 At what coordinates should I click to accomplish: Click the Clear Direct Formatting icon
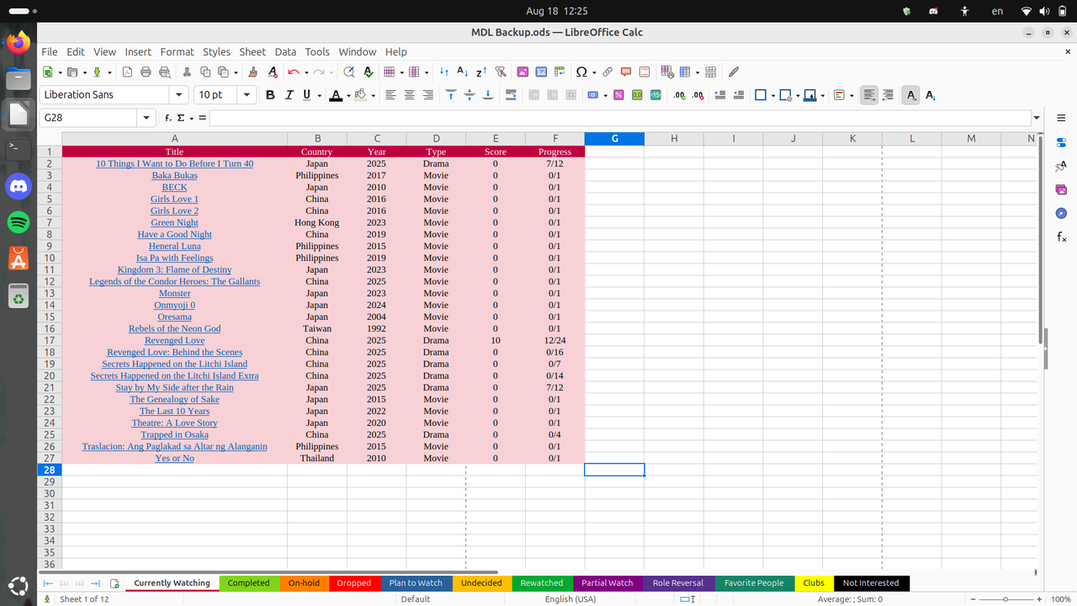pos(272,72)
